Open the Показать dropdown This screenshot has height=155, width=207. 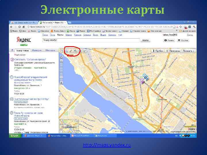[189, 51]
